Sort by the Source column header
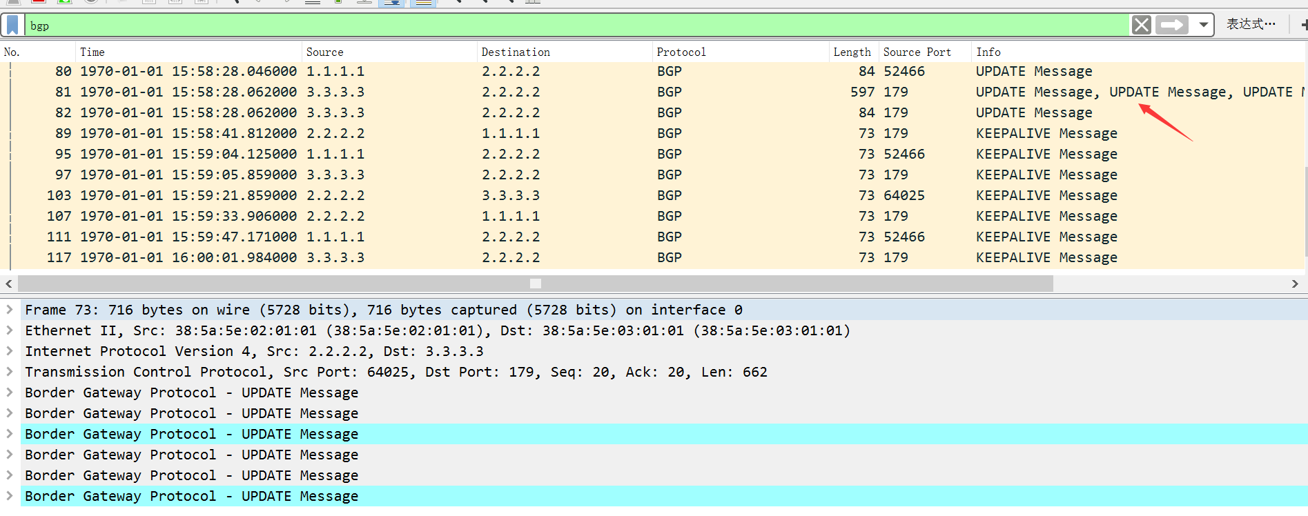Viewport: 1308px width, 516px height. pyautogui.click(x=389, y=52)
